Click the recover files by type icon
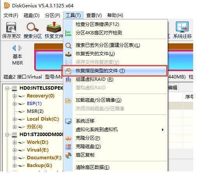The width and height of the screenshot is (197, 174). click(x=68, y=71)
